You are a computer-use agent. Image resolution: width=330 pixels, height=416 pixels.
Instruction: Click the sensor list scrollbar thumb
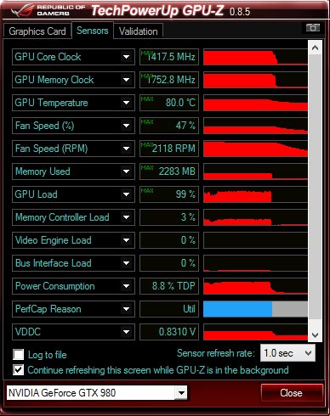315,187
